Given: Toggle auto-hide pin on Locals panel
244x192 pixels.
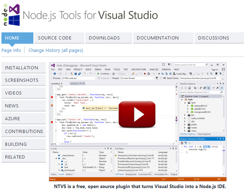Looking at the screenshot, I should pyautogui.click(x=108, y=149).
